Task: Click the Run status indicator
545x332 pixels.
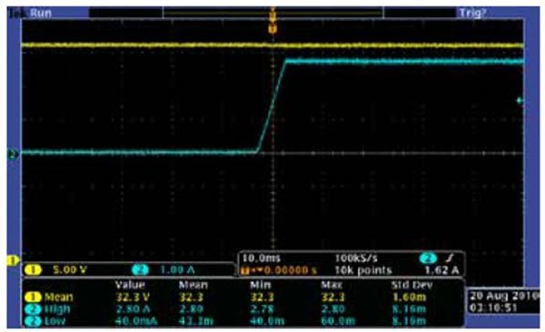Action: click(41, 14)
